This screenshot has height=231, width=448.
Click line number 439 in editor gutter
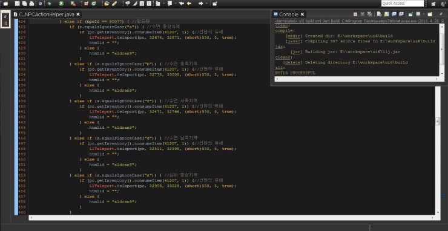click(x=22, y=101)
